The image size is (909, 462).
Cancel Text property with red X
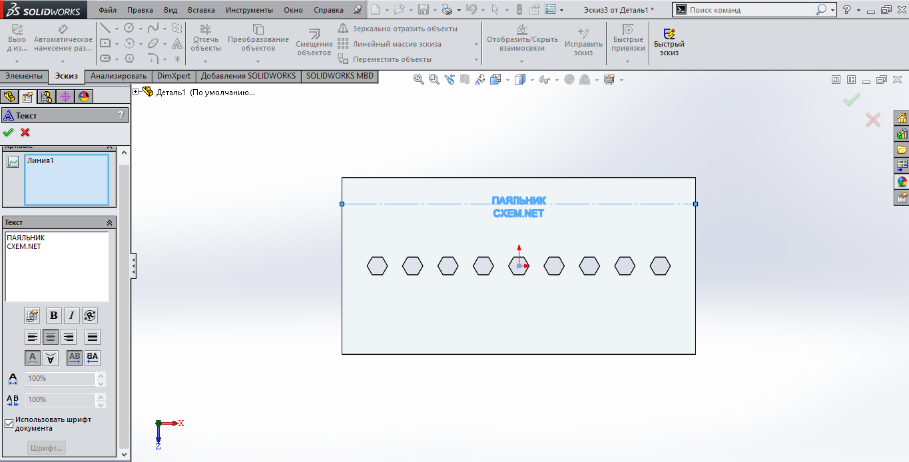[25, 132]
